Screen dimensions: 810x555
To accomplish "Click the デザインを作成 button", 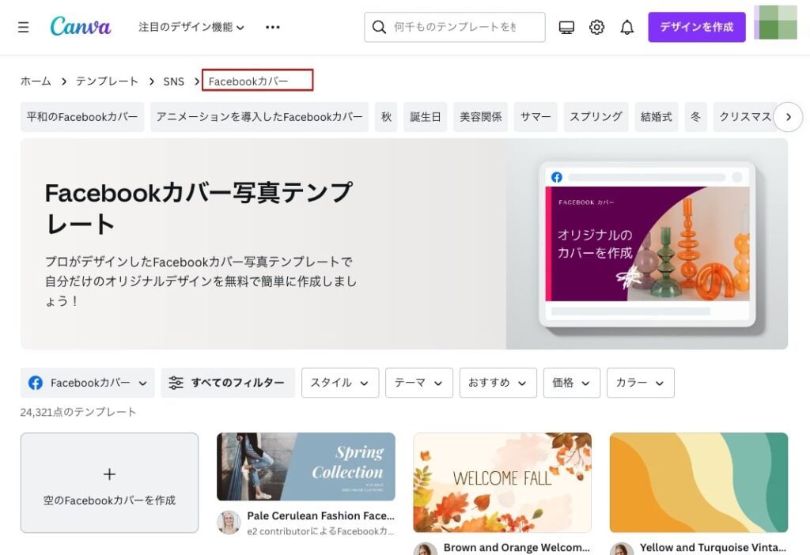I will (696, 27).
